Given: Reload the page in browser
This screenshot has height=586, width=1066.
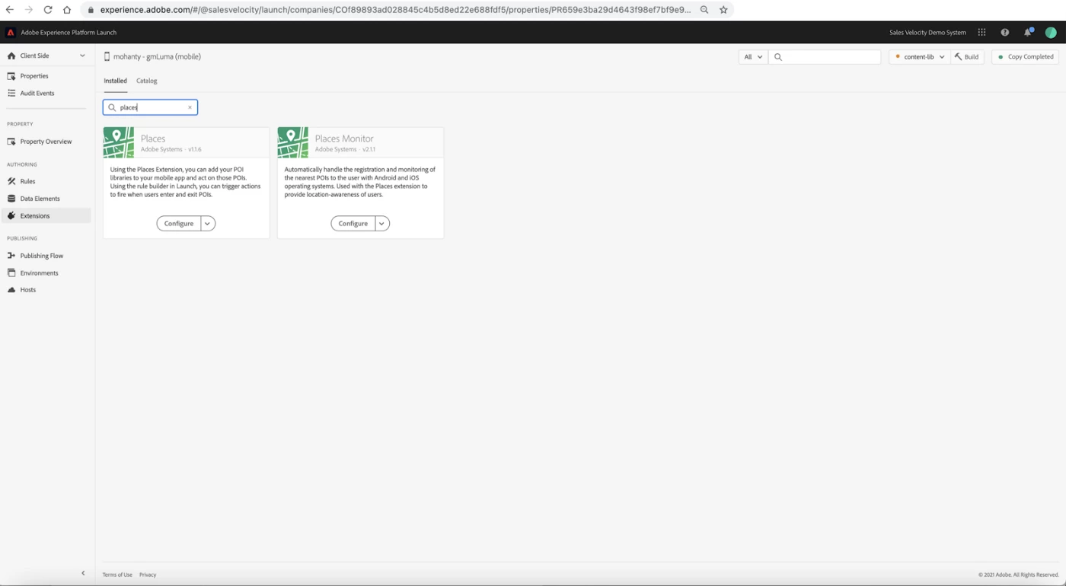Looking at the screenshot, I should (x=48, y=10).
